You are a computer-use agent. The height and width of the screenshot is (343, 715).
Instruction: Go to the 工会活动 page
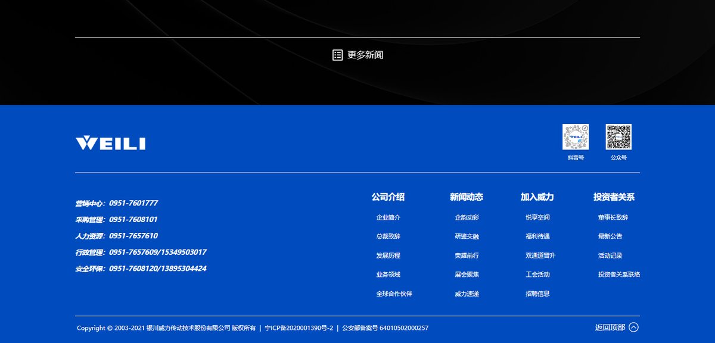pos(538,275)
